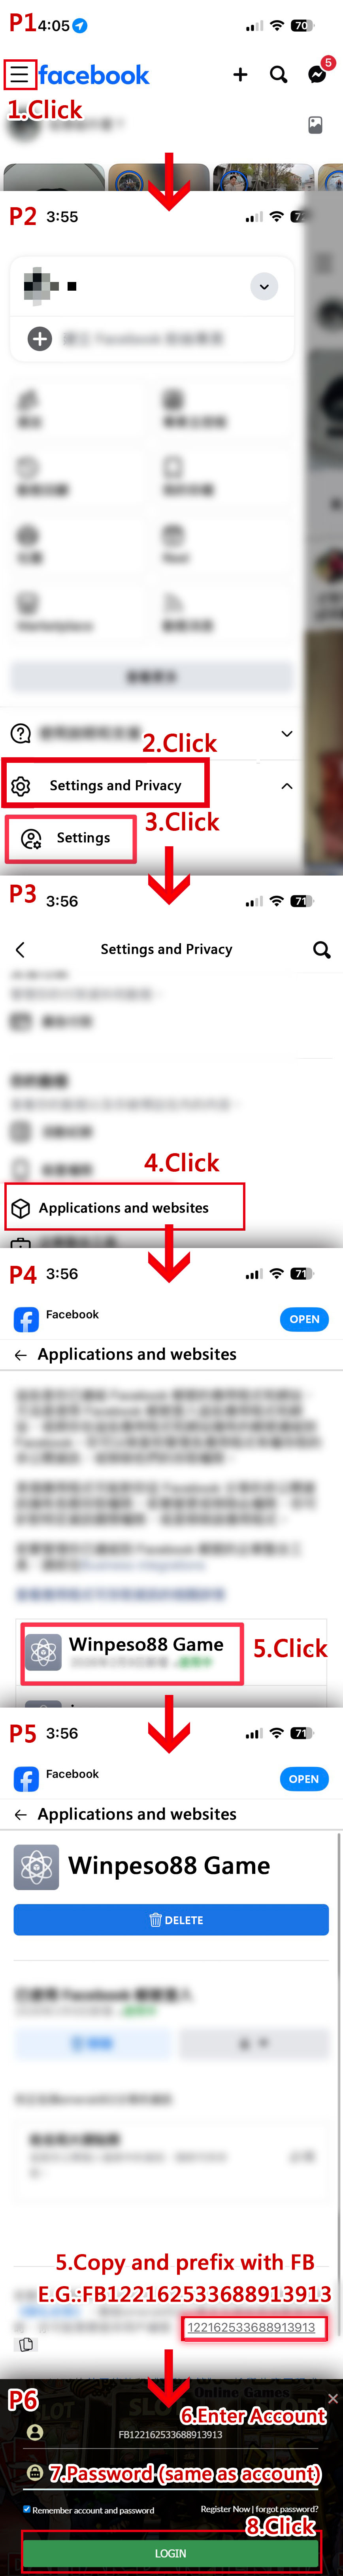The width and height of the screenshot is (343, 2576).
Task: Click the blue DELETE button
Action: 171,1919
